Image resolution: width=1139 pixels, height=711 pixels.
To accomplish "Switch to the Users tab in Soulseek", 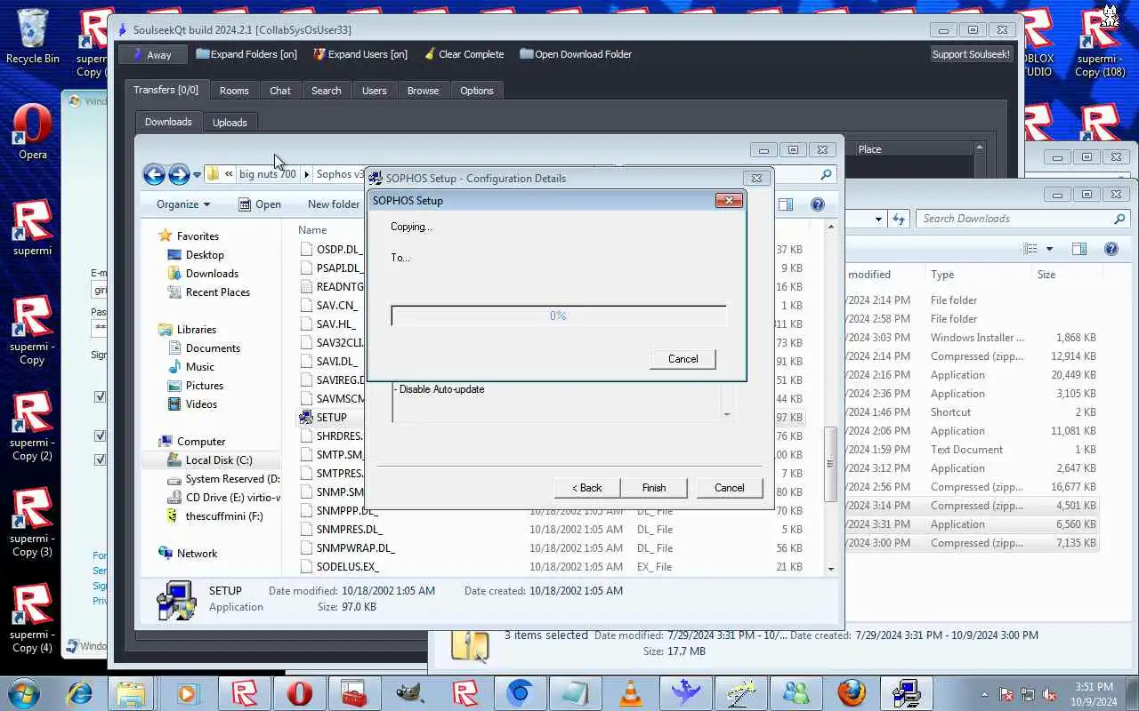I will pyautogui.click(x=375, y=91).
